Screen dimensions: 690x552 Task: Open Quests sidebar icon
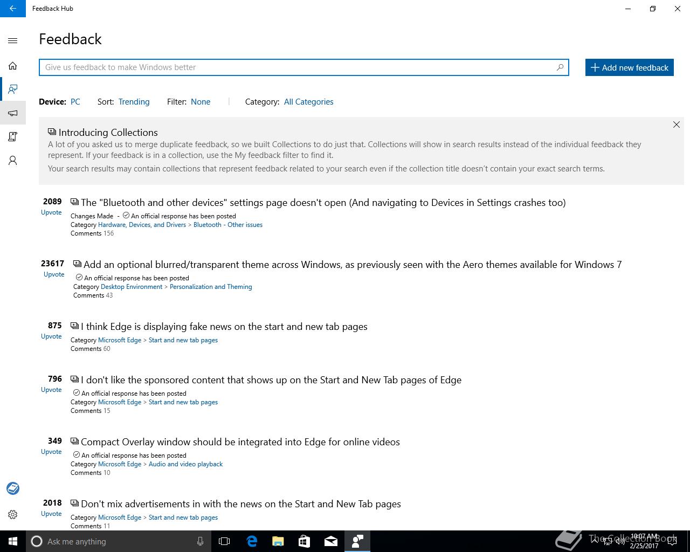[13, 136]
